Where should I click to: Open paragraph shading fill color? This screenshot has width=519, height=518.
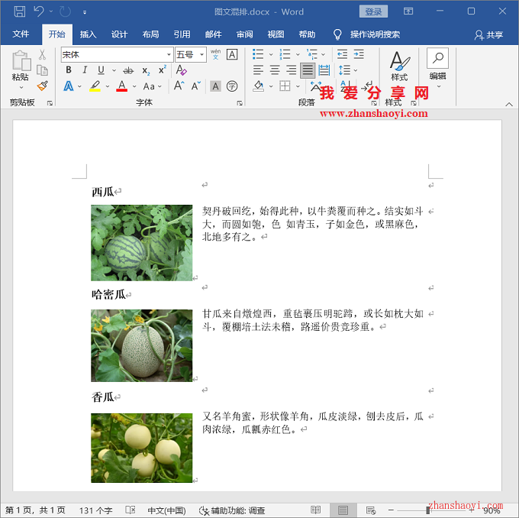[x=258, y=86]
